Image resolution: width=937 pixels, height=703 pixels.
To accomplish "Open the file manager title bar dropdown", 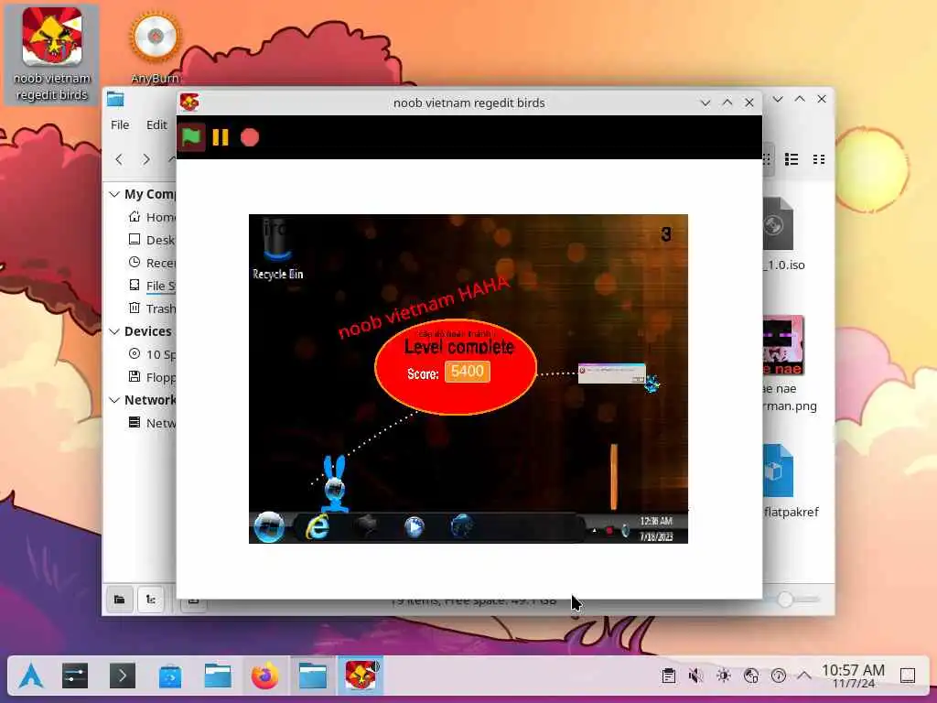I will point(778,99).
